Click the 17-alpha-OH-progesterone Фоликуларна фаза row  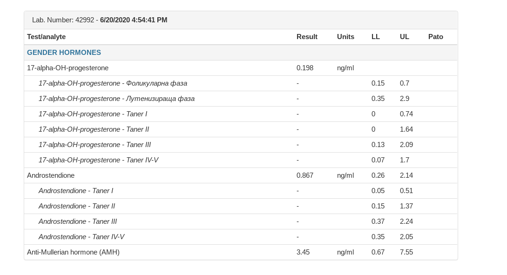point(113,83)
